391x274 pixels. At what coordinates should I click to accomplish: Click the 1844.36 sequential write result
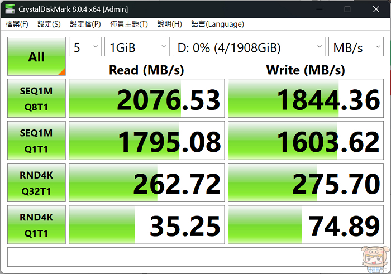pos(306,98)
